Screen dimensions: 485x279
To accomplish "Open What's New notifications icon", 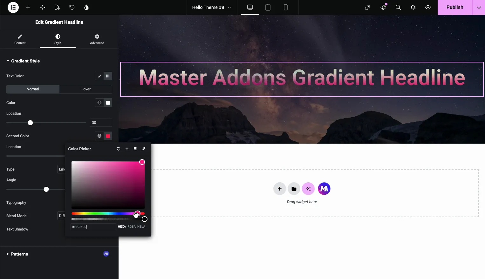I will [383, 7].
